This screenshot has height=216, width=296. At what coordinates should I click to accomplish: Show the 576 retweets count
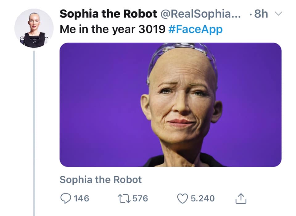(x=140, y=199)
